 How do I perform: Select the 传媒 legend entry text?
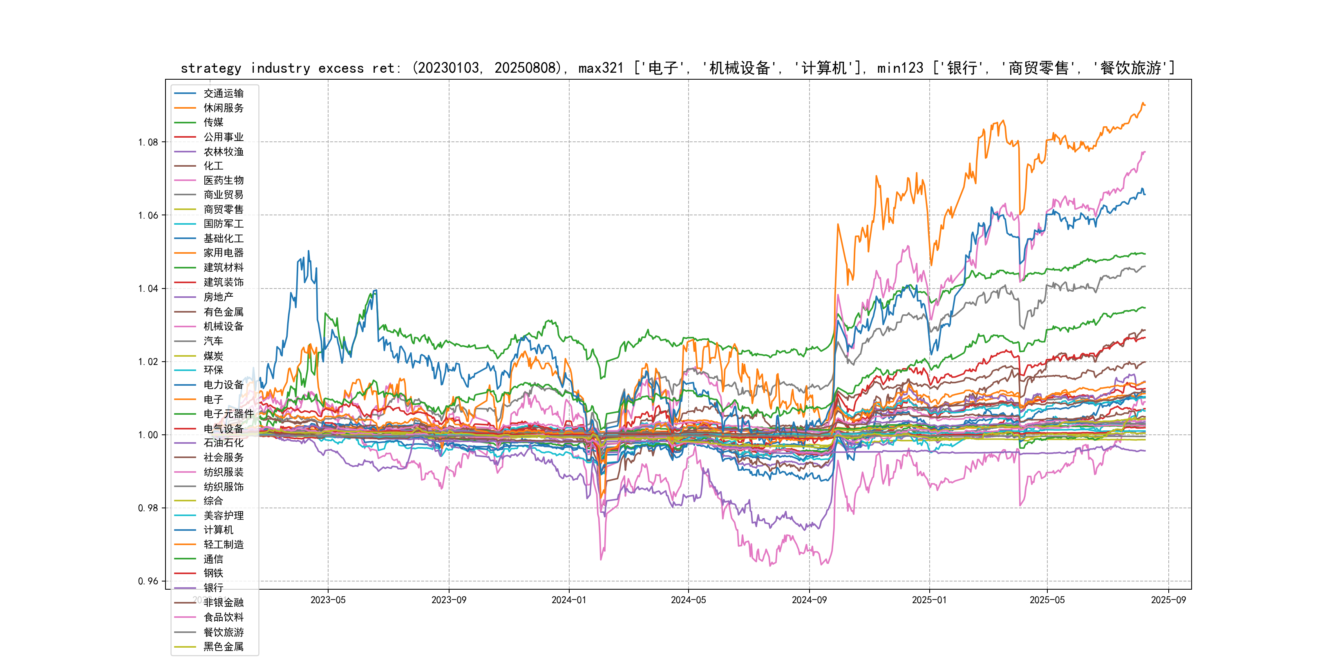click(213, 122)
